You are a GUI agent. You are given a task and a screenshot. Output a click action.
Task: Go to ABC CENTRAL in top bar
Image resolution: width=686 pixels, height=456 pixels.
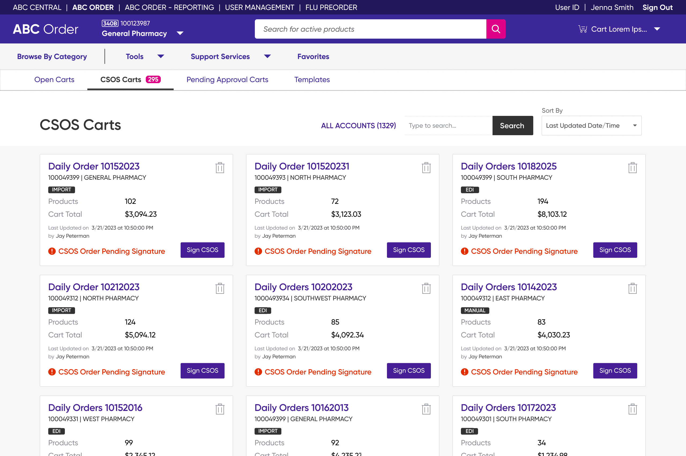(37, 7)
